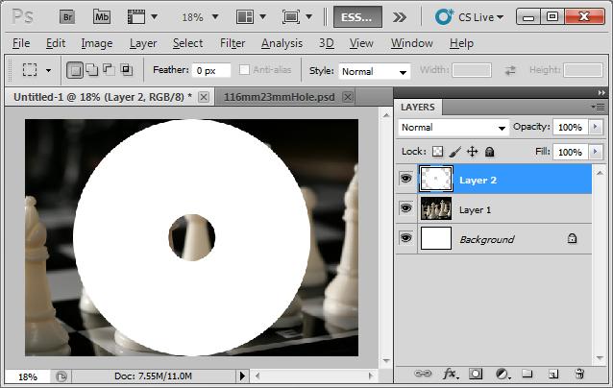
Task: Click the Layer 2 thumbnail
Action: (x=436, y=179)
